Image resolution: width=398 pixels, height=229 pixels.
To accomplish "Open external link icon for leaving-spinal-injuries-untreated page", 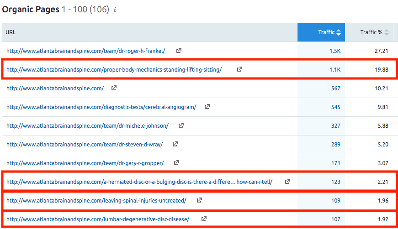I will click(199, 200).
